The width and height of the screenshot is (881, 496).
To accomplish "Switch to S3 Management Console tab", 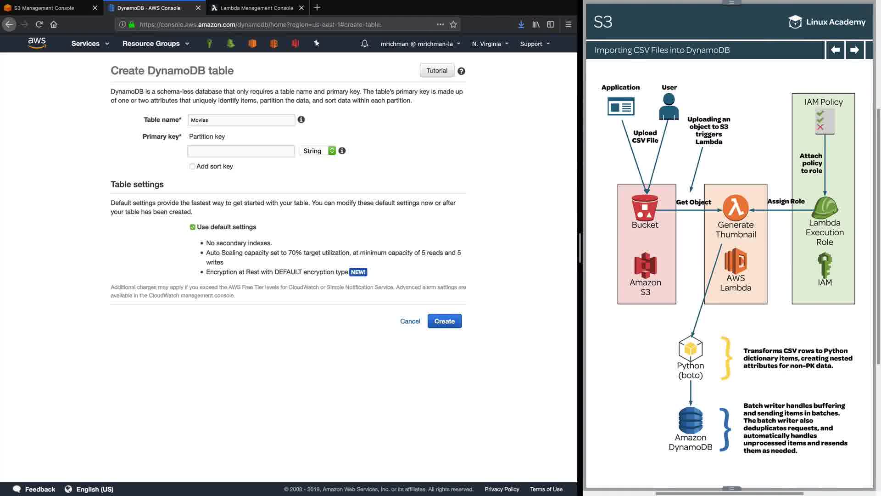I will click(44, 8).
